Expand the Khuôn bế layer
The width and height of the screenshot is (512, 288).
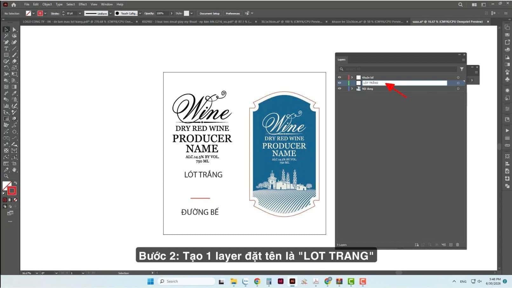coord(352,77)
